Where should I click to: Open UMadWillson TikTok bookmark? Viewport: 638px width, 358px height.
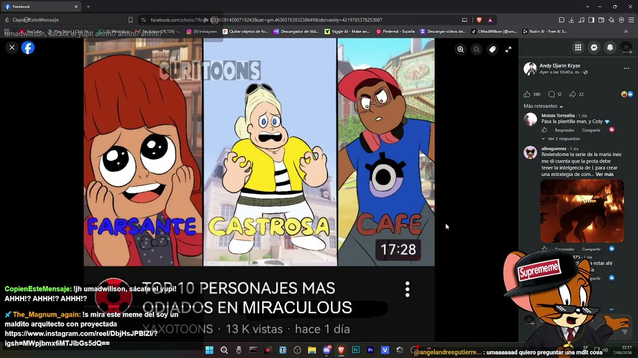(494, 31)
